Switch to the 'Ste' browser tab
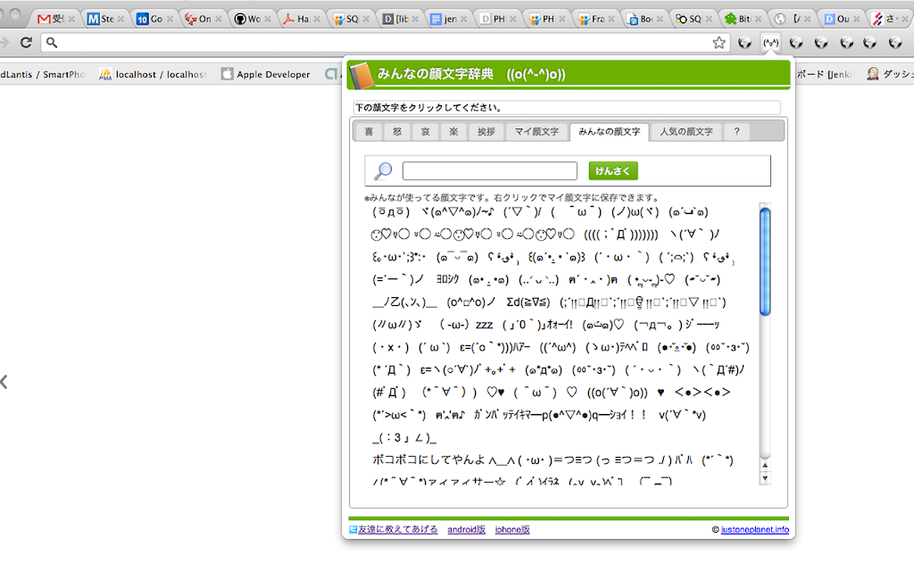 point(100,19)
